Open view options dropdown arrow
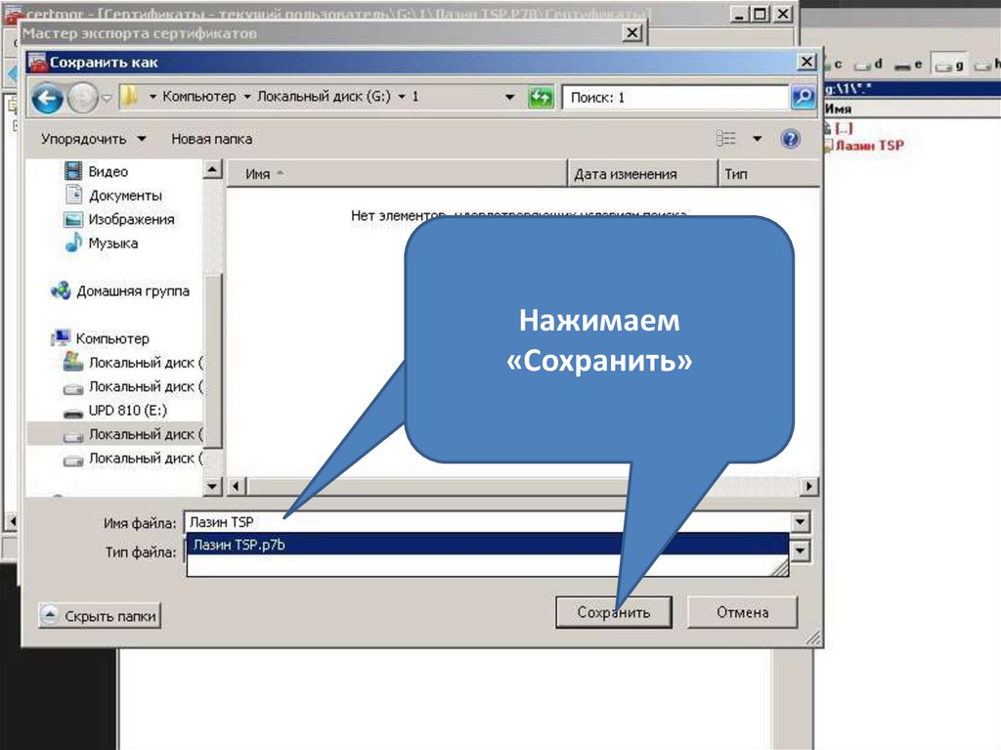Screen dimensions: 1001x750 pos(758,139)
